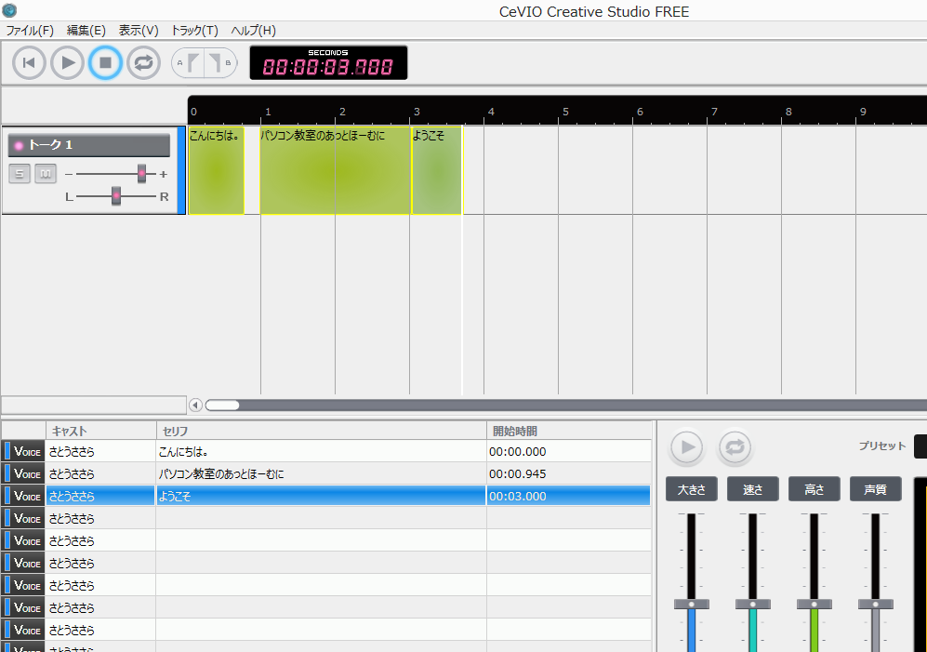Start playback with the main play button
Image resolution: width=927 pixels, height=652 pixels.
click(67, 62)
